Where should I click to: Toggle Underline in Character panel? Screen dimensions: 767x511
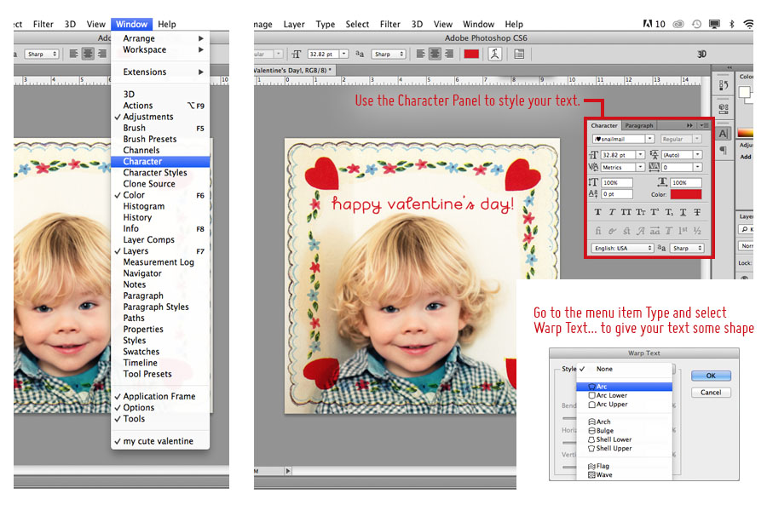coord(683,212)
